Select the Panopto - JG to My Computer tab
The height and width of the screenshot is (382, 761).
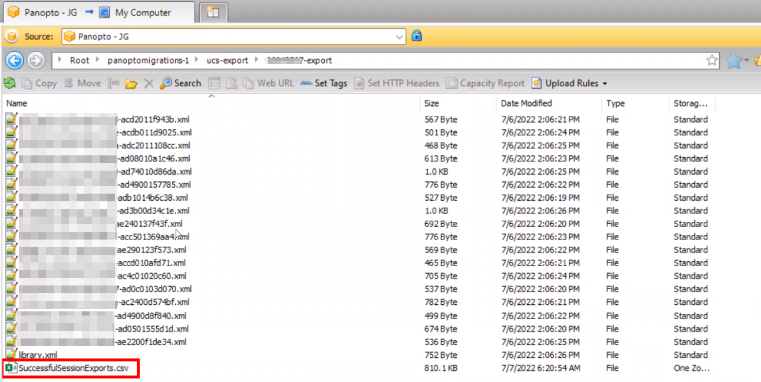point(97,12)
